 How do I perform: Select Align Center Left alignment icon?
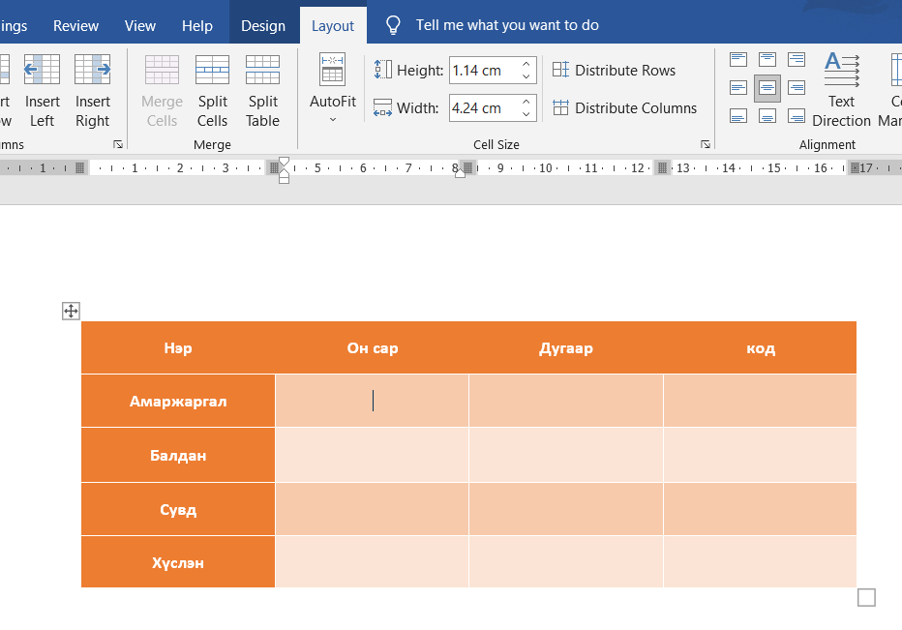[738, 88]
